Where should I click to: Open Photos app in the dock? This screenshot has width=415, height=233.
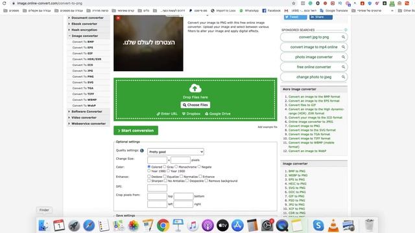(x=134, y=225)
